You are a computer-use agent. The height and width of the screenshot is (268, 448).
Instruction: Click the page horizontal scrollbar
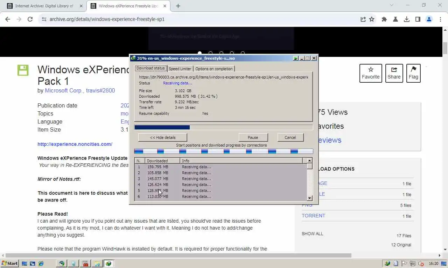click(x=178, y=255)
